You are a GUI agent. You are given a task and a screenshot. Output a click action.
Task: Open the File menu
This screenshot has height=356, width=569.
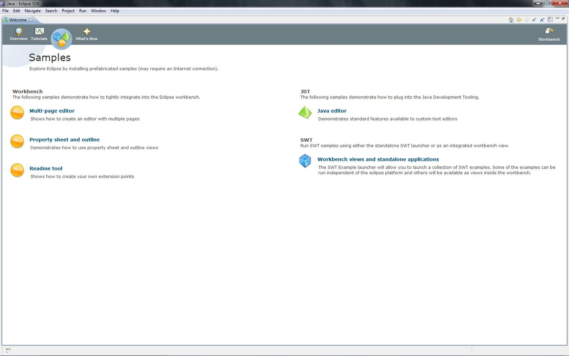point(5,11)
